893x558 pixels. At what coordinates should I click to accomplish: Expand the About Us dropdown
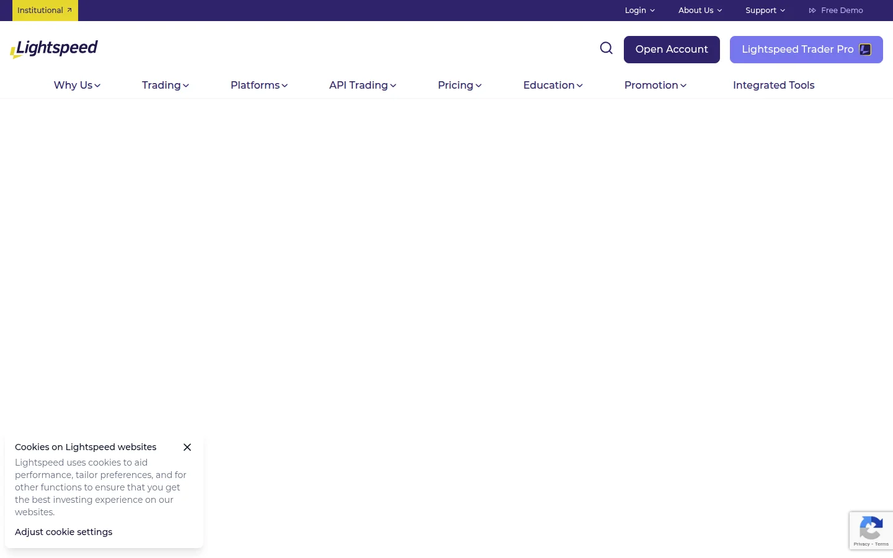(700, 11)
